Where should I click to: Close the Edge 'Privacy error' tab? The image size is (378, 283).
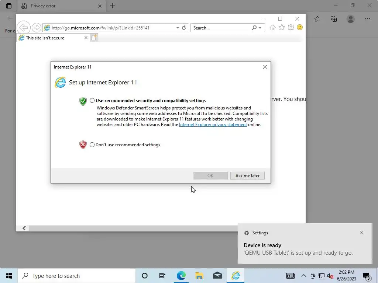point(100,6)
